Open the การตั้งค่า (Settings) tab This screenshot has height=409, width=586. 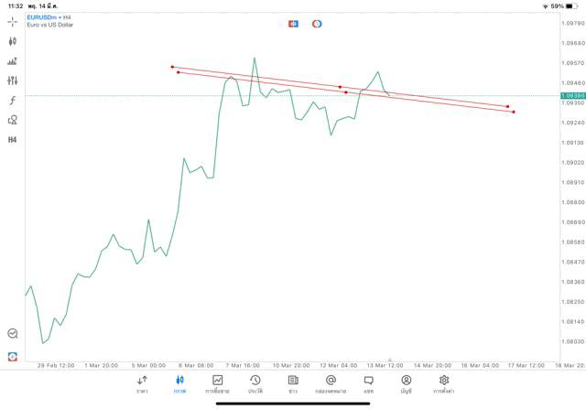444,384
